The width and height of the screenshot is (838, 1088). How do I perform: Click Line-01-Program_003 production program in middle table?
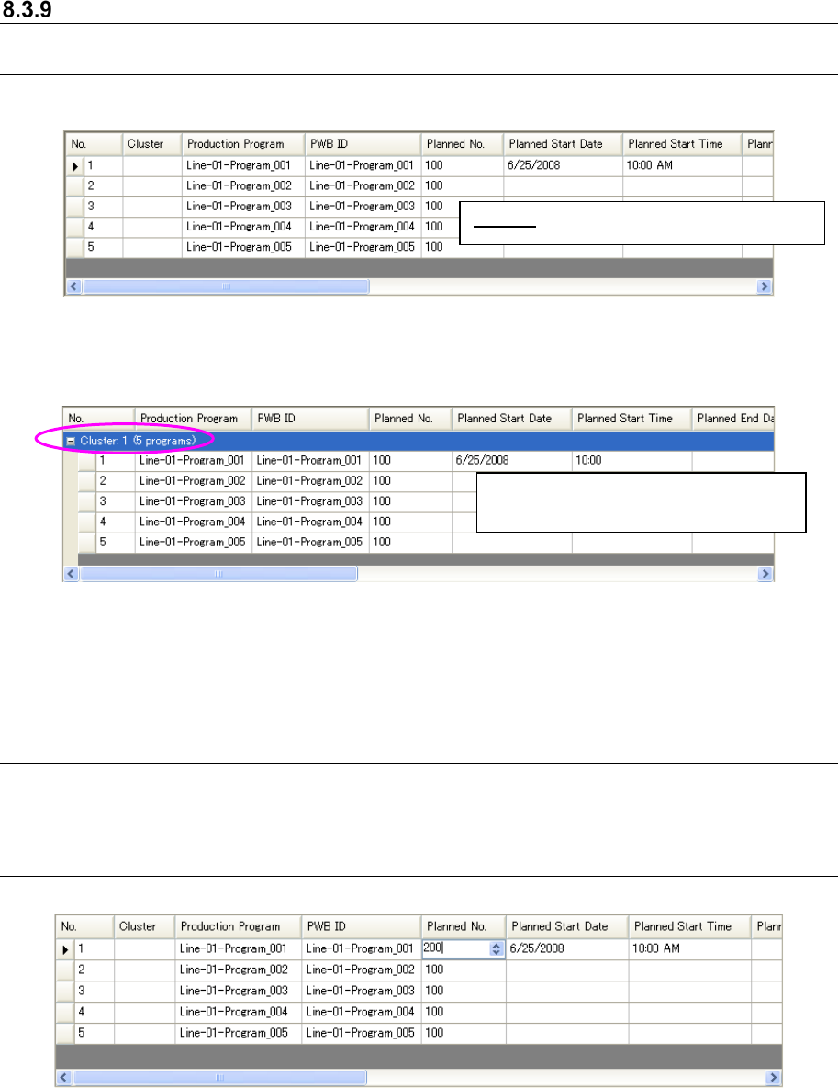192,501
